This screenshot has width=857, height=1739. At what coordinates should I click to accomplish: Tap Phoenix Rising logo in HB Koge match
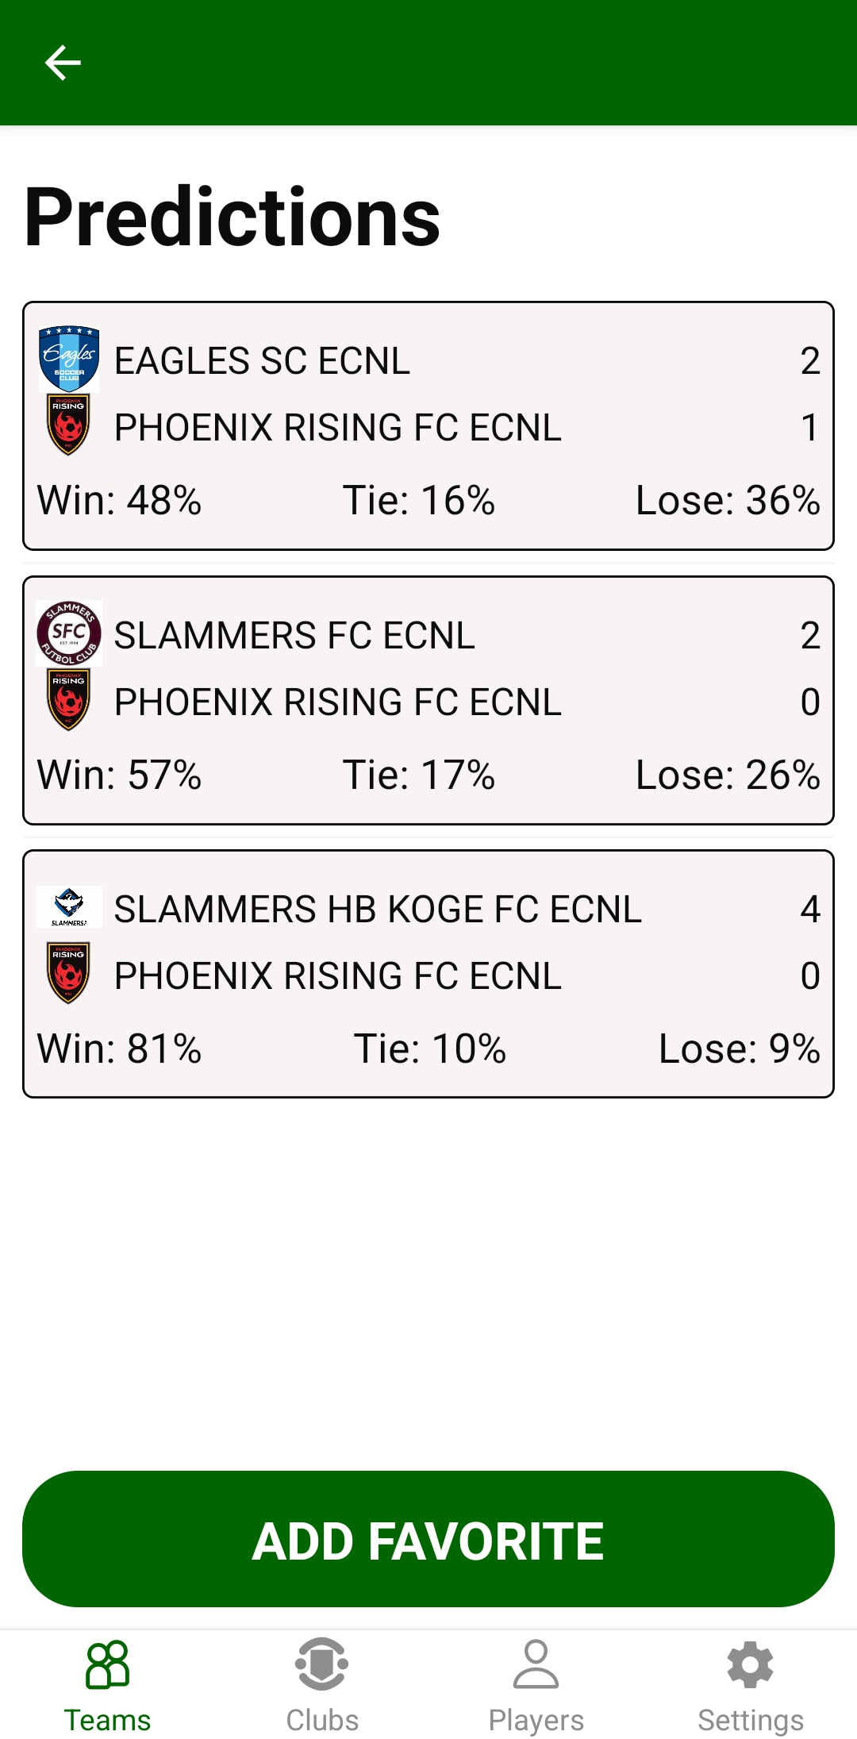tap(68, 974)
